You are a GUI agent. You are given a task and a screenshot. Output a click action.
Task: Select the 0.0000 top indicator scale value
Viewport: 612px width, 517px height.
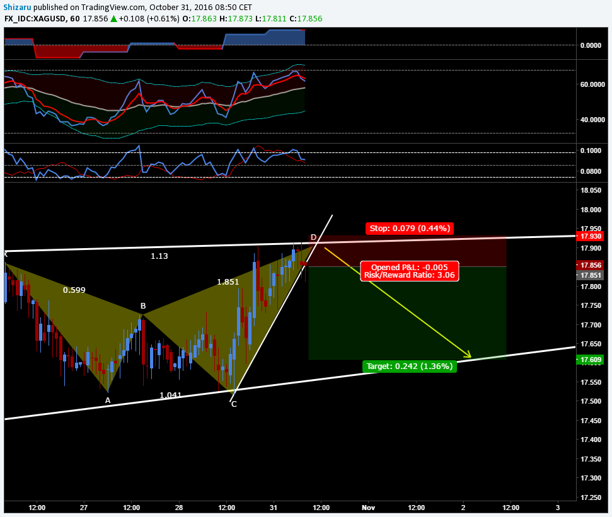pyautogui.click(x=591, y=45)
